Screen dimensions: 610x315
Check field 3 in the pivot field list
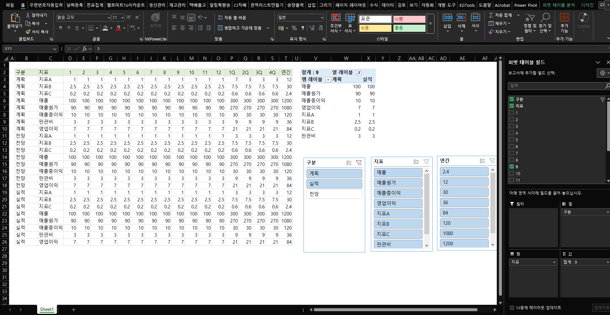[x=512, y=126]
